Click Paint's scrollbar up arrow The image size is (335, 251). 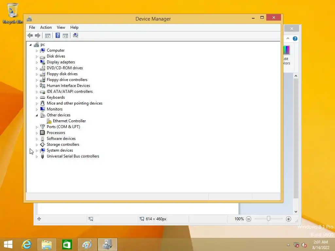pos(296,76)
